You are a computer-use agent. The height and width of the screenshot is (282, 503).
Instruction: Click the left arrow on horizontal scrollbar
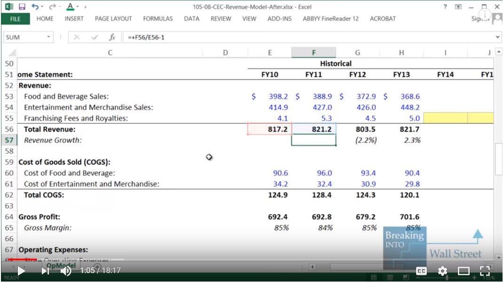312,266
